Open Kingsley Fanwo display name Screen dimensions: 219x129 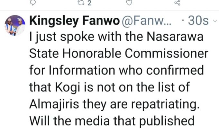(74, 21)
